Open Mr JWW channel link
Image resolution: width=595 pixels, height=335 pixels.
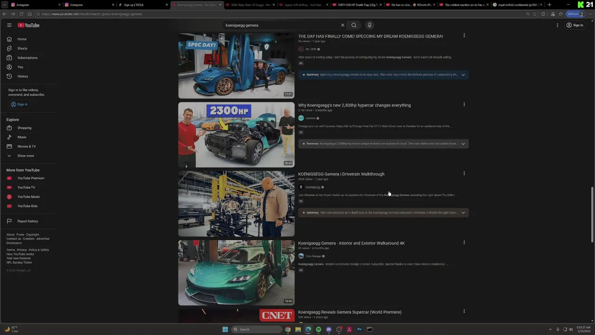tap(311, 49)
